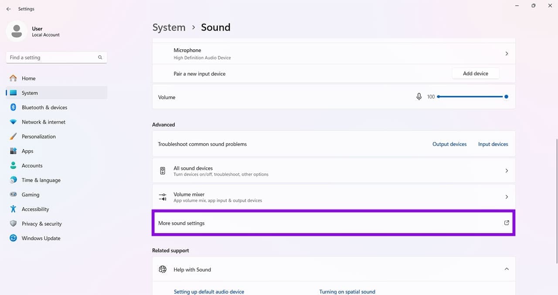The height and width of the screenshot is (295, 558).
Task: Open Network & internet settings
Action: [57, 122]
